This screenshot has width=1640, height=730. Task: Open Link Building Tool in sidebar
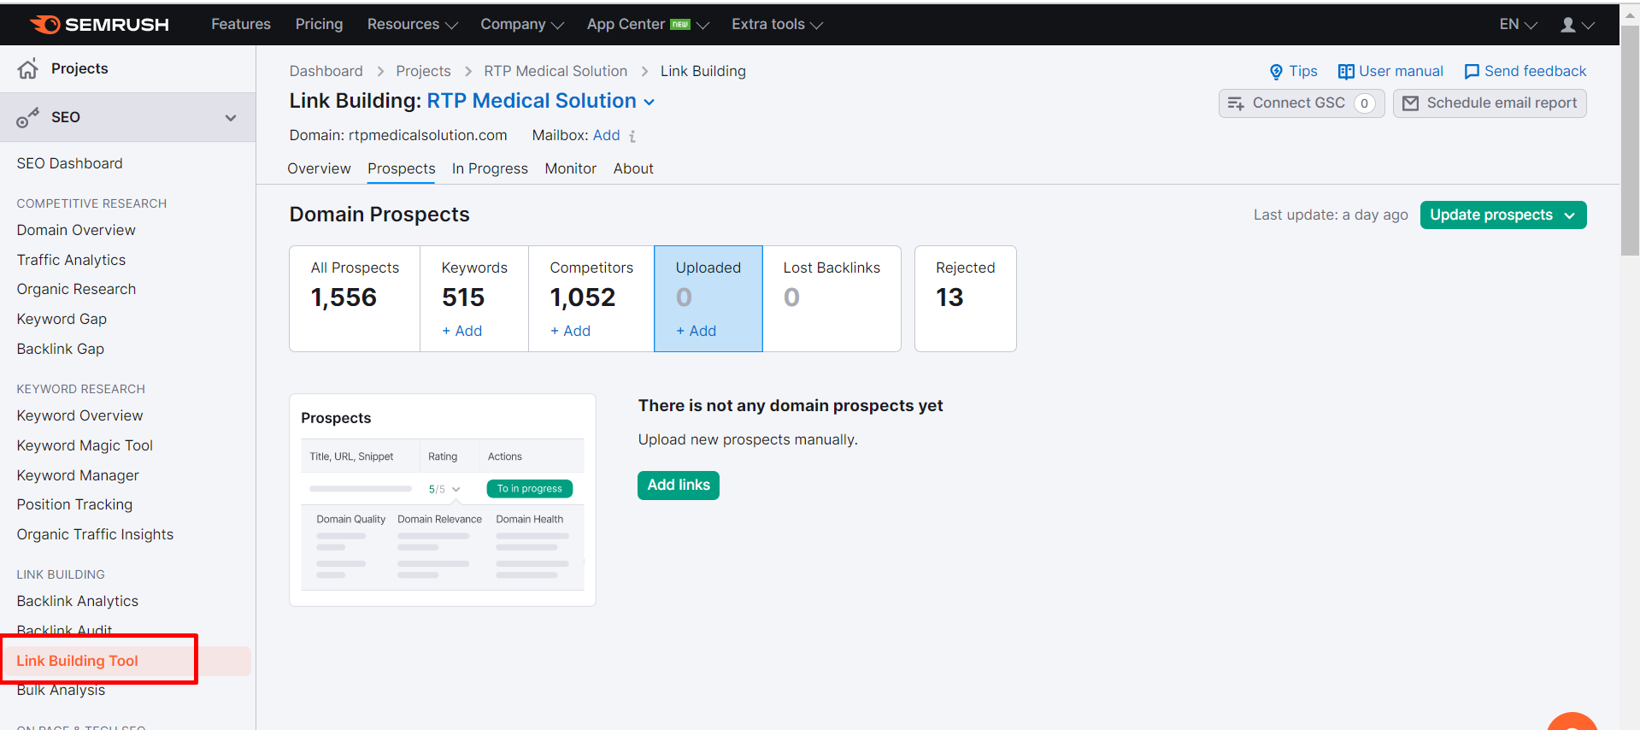[x=77, y=662]
